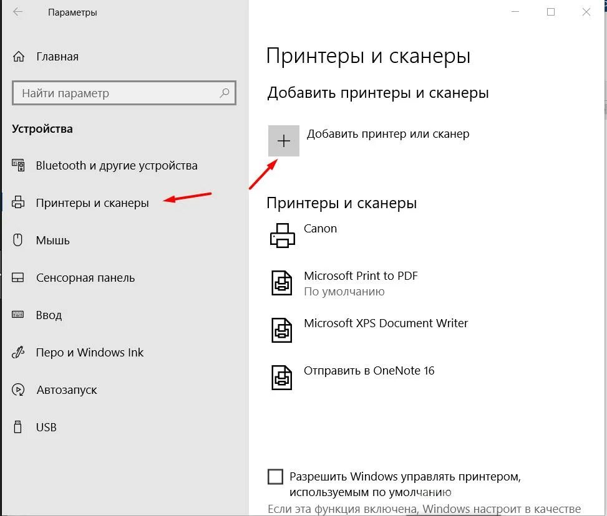Click По умолчанию status text

pyautogui.click(x=344, y=292)
